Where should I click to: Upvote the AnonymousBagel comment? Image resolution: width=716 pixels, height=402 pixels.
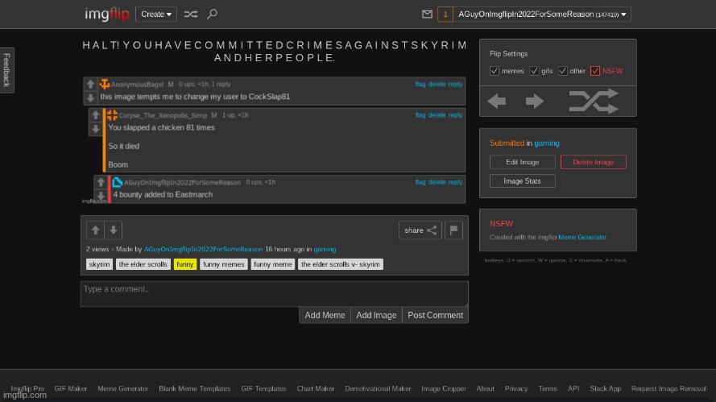90,84
